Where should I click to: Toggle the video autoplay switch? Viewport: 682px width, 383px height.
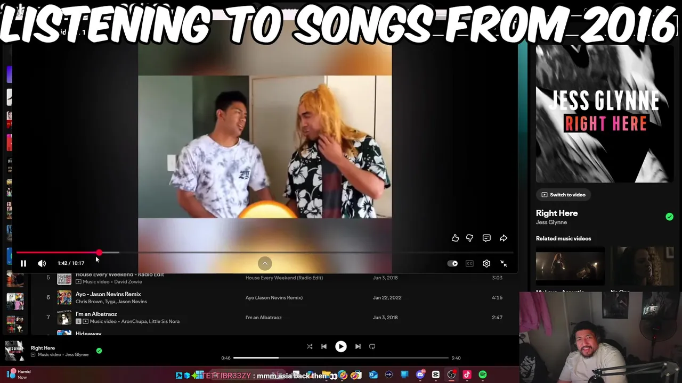[x=453, y=263]
